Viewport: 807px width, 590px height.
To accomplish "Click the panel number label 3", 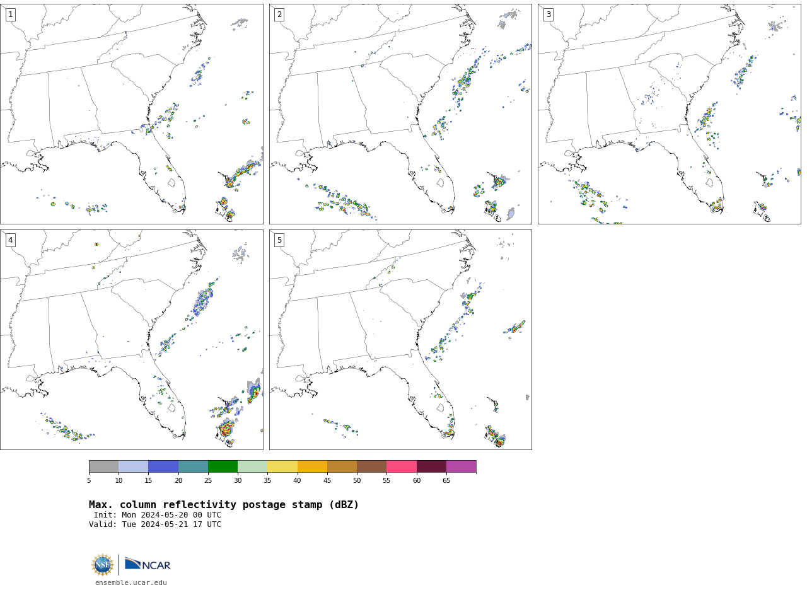I will 549,14.
